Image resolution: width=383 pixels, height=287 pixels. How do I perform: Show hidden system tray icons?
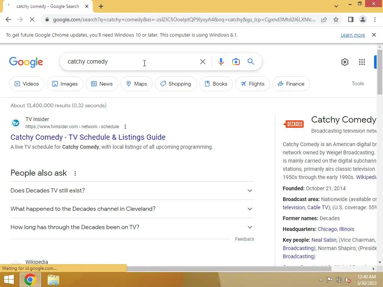(x=321, y=280)
